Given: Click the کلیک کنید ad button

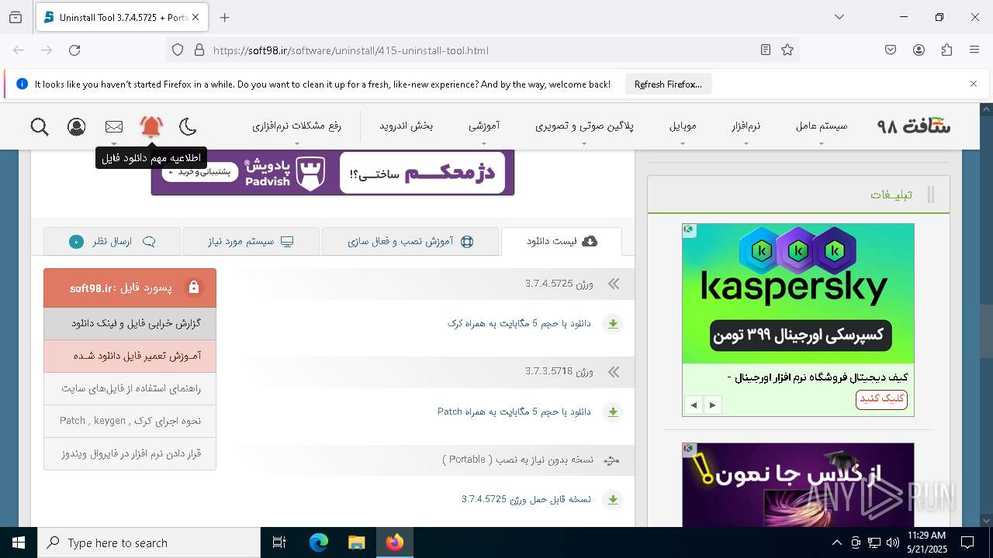Looking at the screenshot, I should pos(881,399).
